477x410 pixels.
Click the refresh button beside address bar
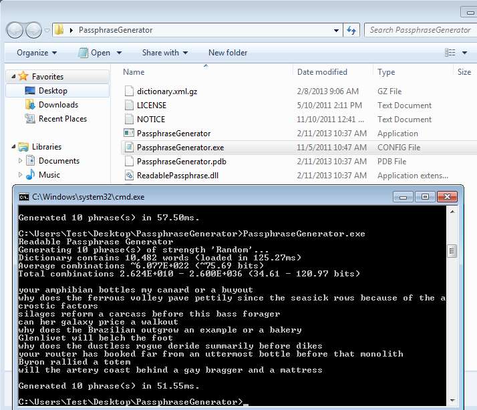(352, 30)
